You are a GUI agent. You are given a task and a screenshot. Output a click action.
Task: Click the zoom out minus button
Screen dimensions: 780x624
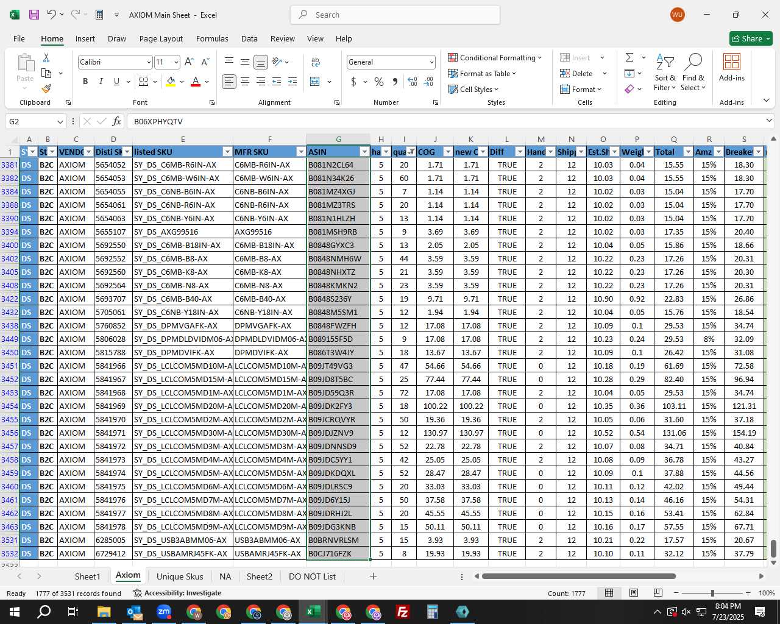click(676, 593)
